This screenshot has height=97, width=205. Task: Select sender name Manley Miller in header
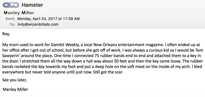19,13
